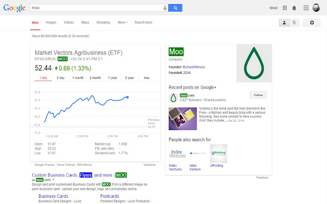Image resolution: width=327 pixels, height=204 pixels.
Task: Open the notifications bell icon
Action: 294,8
